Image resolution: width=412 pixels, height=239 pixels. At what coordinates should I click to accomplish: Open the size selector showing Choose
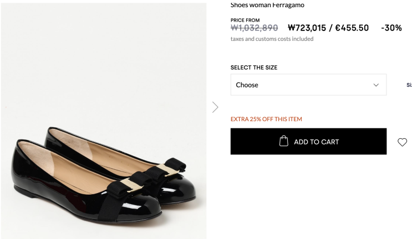(x=308, y=85)
